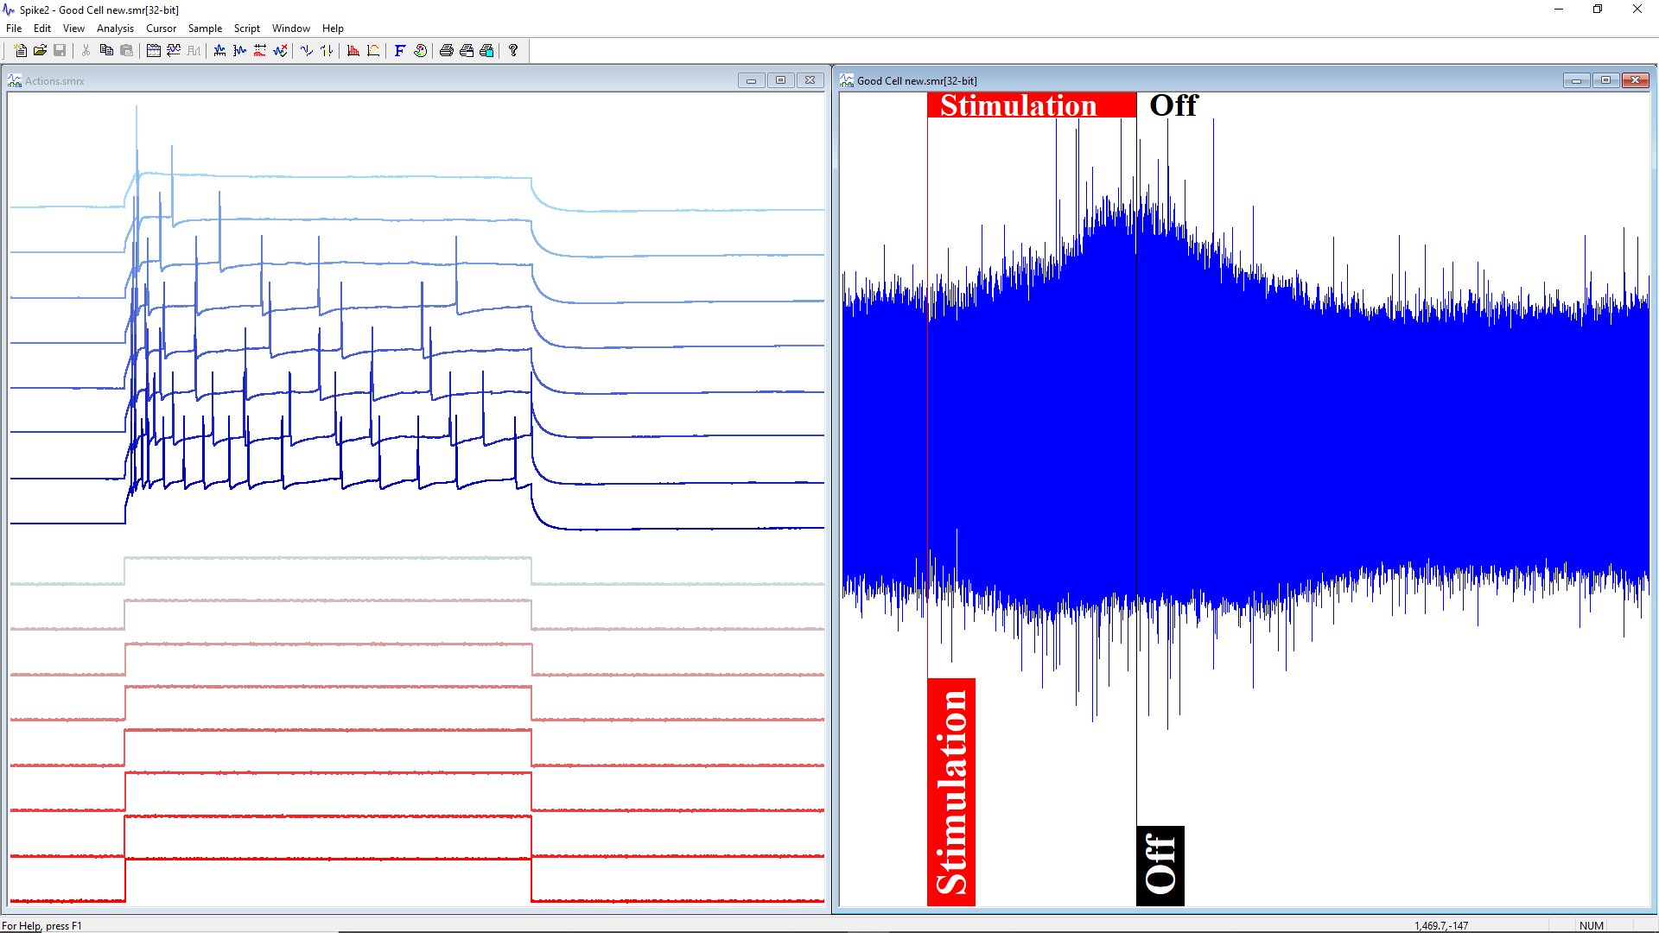Click the Help question mark icon

pos(513,51)
